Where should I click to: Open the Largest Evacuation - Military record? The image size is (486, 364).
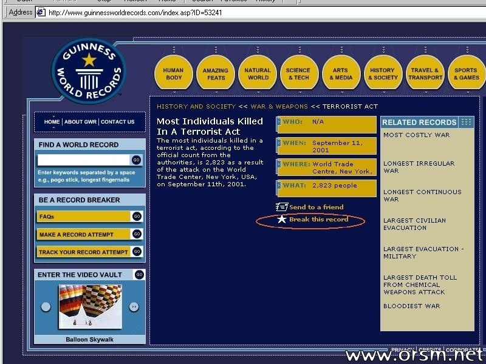click(x=423, y=252)
